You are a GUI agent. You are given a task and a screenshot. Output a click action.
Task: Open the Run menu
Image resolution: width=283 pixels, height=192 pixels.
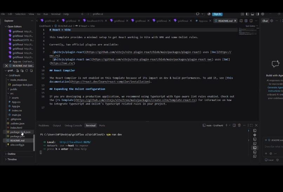[x=46, y=14]
